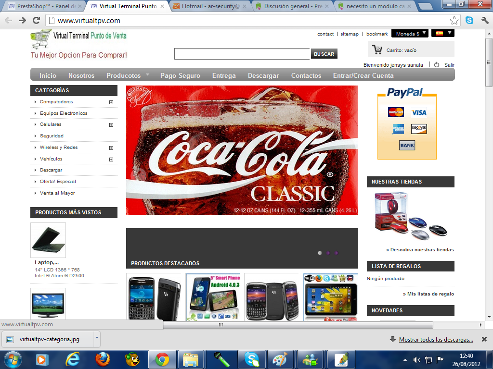Open the Action Center flag icon

click(440, 359)
